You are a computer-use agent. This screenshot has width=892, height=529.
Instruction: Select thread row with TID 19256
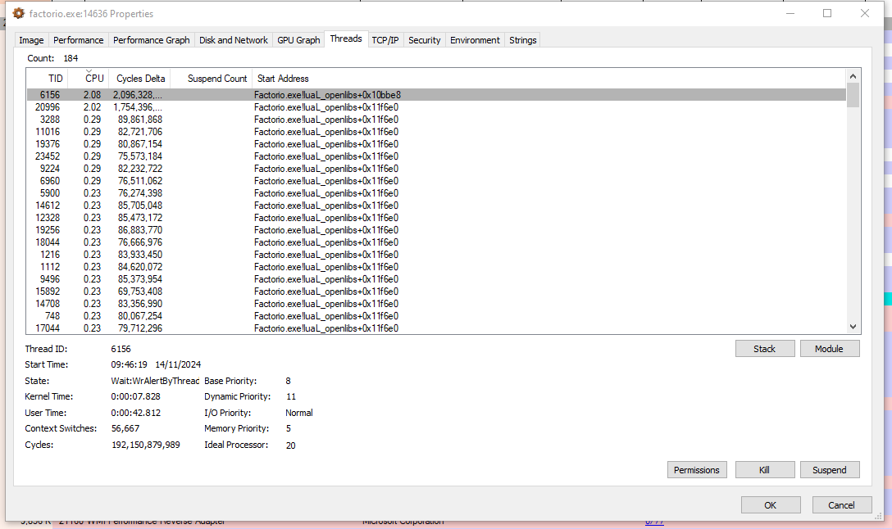pos(436,230)
